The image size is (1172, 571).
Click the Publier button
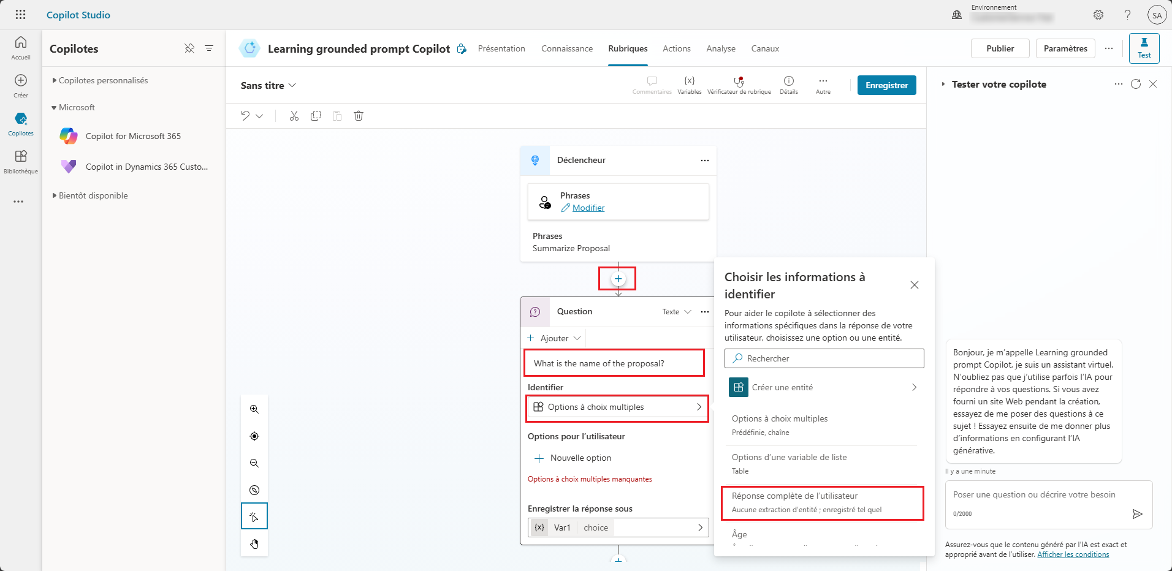[x=1000, y=48]
